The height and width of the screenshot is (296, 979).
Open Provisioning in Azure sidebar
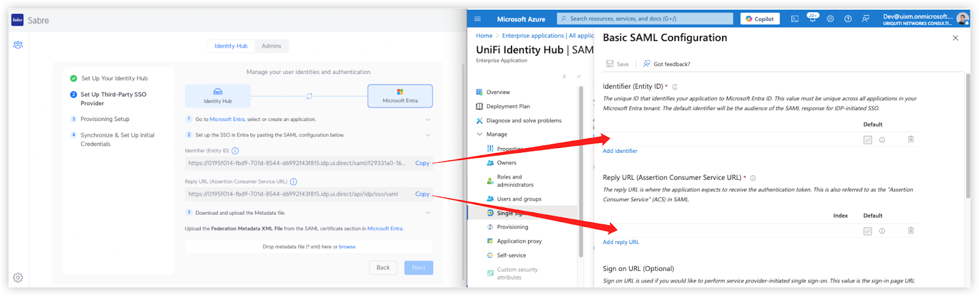(507, 227)
